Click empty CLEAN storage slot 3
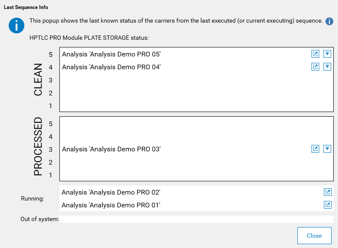 tap(197, 80)
